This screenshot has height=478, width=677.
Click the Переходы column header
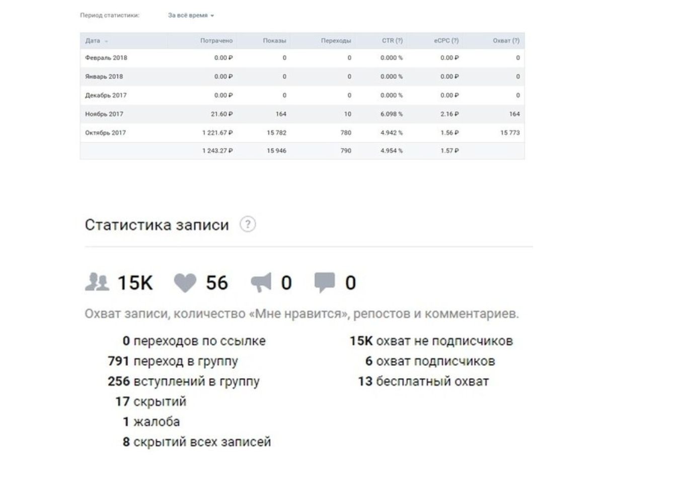coord(337,41)
